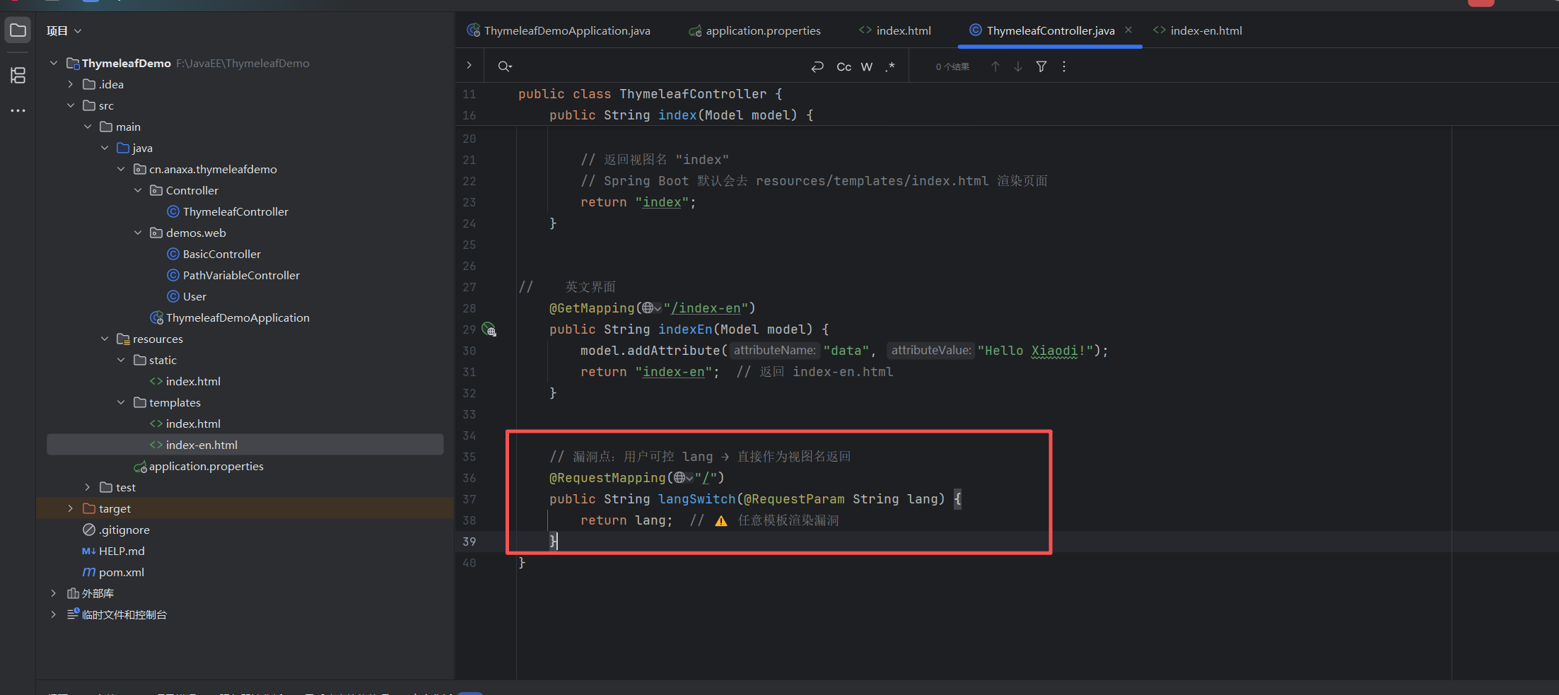
Task: Expand the target folder
Action: tap(71, 508)
